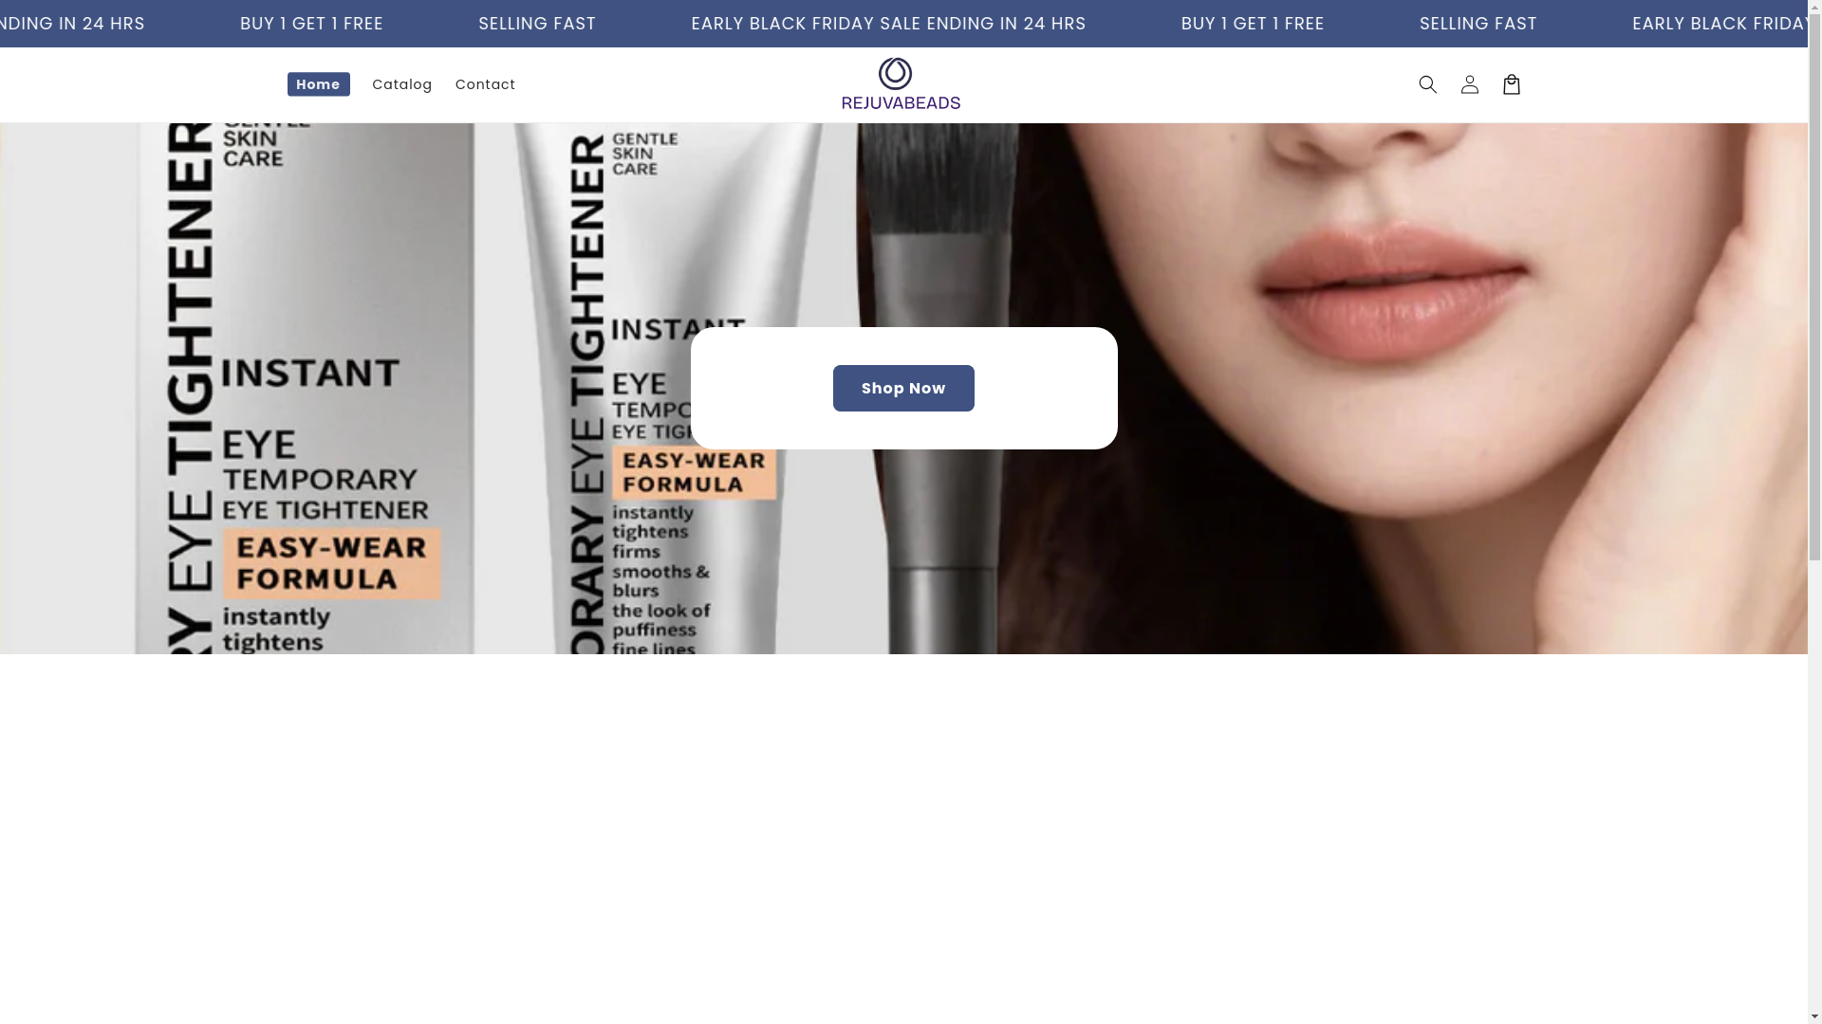This screenshot has width=1822, height=1024.
Task: Click the page vertical scrollbar
Action: coord(1814,512)
